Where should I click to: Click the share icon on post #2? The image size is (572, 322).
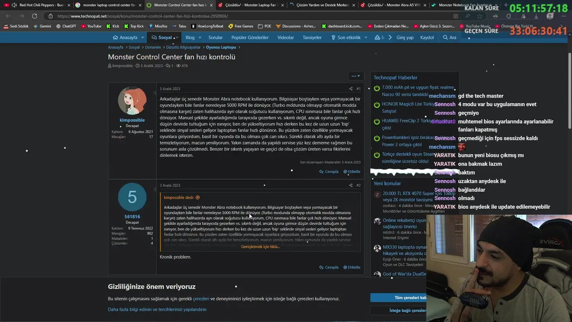350,185
